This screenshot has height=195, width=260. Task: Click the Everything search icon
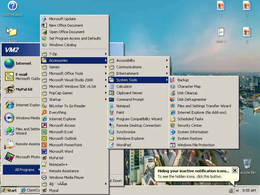[x=44, y=112]
